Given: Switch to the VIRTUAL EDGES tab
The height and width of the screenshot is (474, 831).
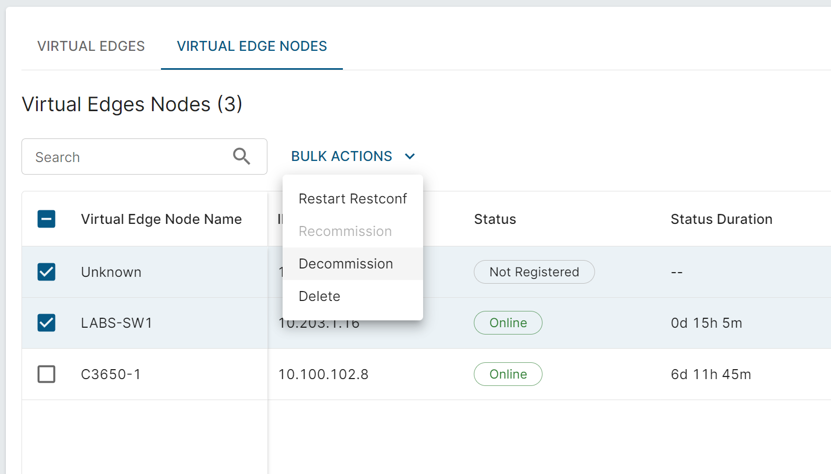Looking at the screenshot, I should click(91, 46).
